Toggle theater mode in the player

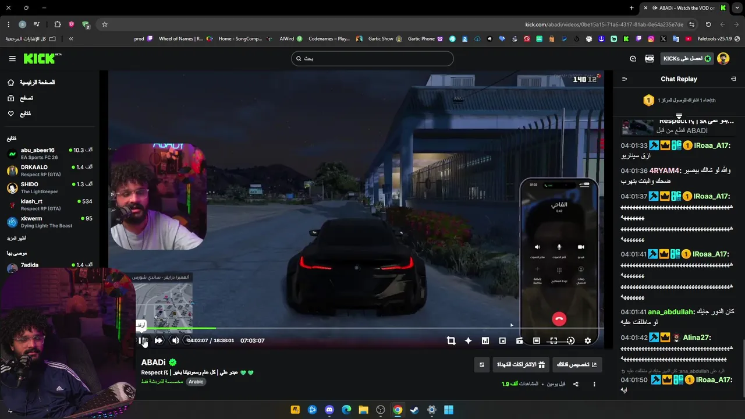[537, 340]
